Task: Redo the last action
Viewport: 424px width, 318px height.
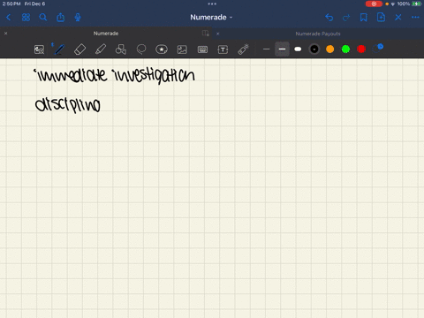Action: coord(346,18)
